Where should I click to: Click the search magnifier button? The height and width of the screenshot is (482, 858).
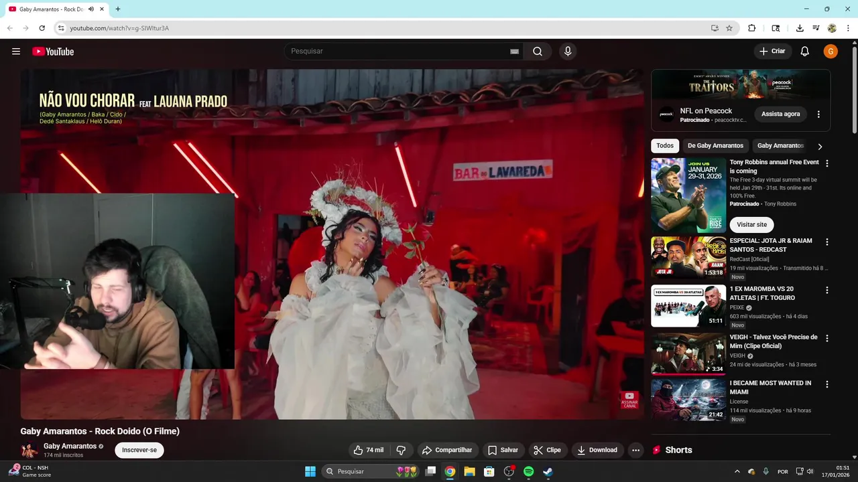click(538, 52)
